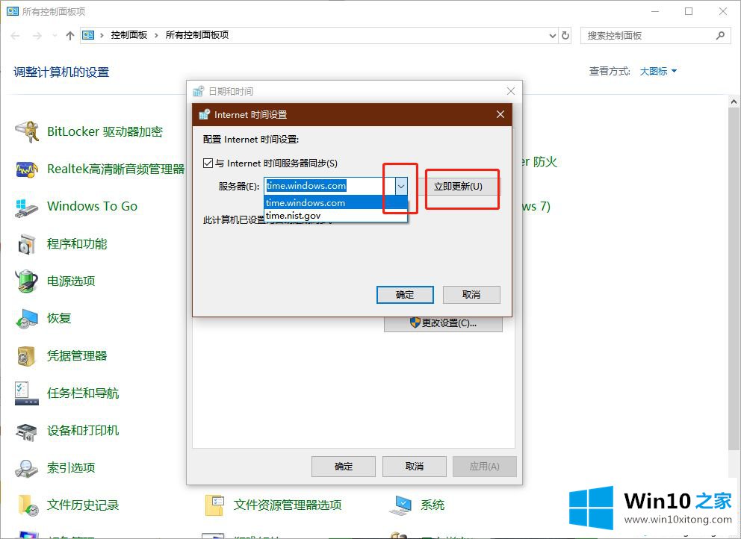The width and height of the screenshot is (741, 539).
Task: Click 立即更新 update now button
Action: pyautogui.click(x=458, y=186)
